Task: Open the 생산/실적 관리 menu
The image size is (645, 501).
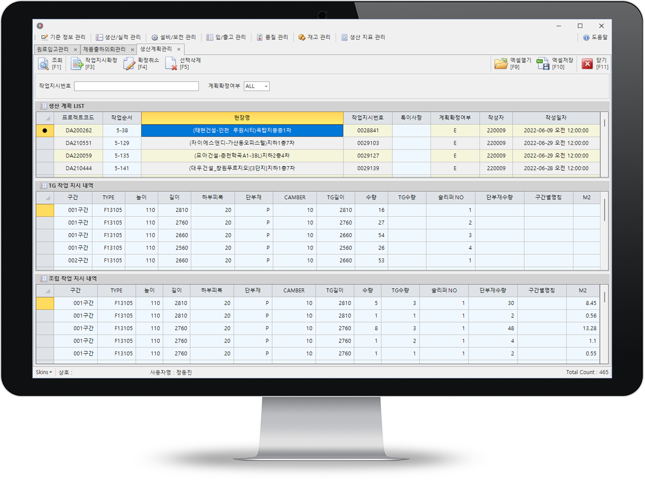Action: pos(118,38)
